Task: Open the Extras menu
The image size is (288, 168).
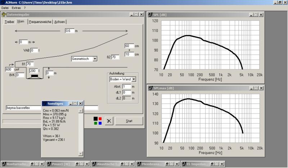Action: [x=16, y=8]
